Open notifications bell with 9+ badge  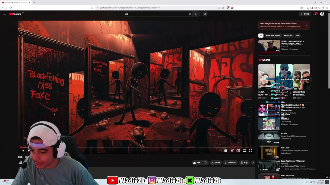315,14
